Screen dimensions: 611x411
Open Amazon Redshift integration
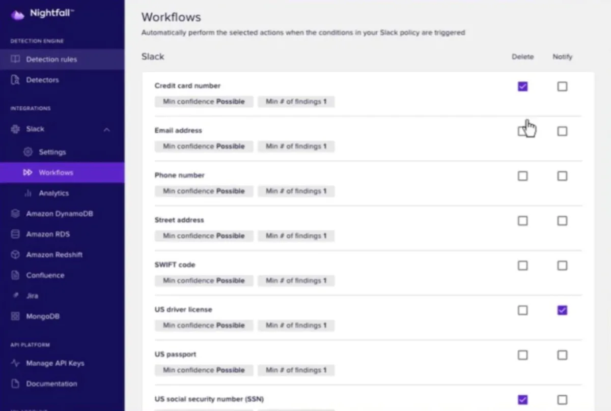click(62, 255)
